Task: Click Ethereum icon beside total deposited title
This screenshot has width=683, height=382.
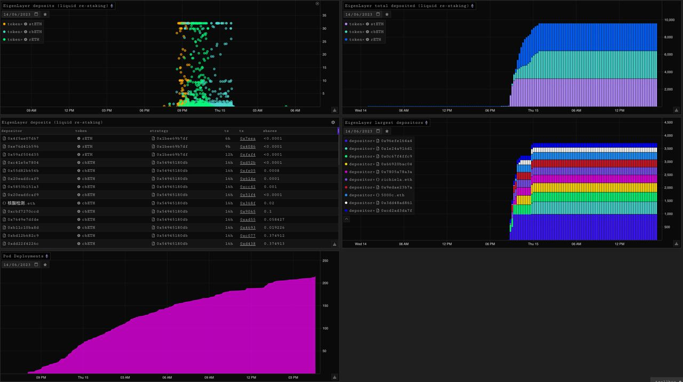Action: coord(472,6)
